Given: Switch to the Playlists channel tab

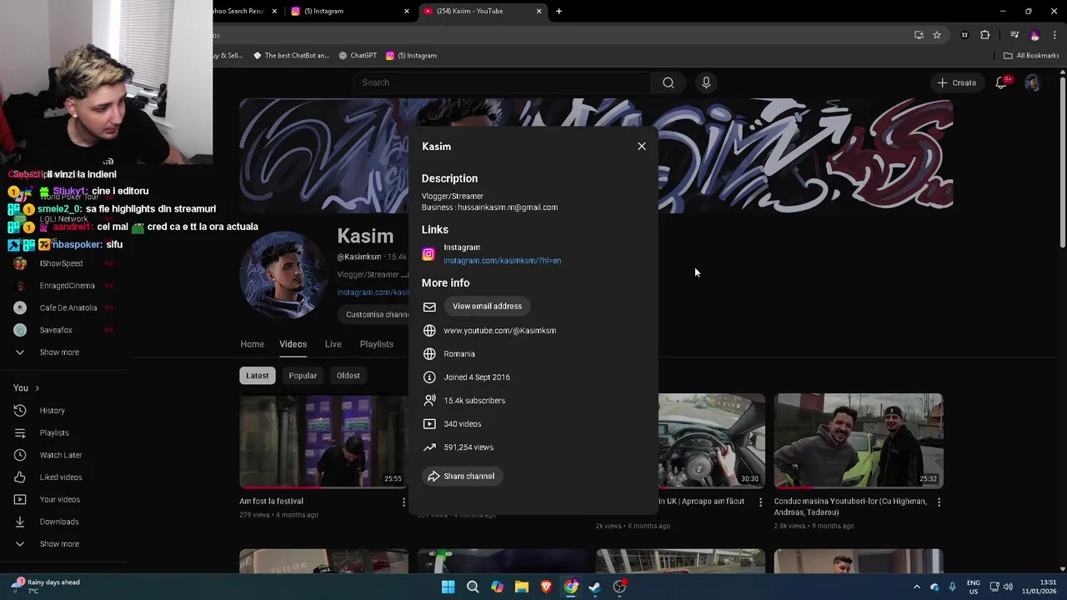Looking at the screenshot, I should (376, 344).
